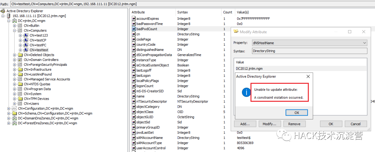Select the testtest$ value
375x152 pixels.
pos(243,138)
